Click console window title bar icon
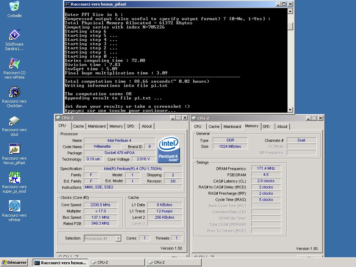The image size is (356, 267). pos(67,4)
